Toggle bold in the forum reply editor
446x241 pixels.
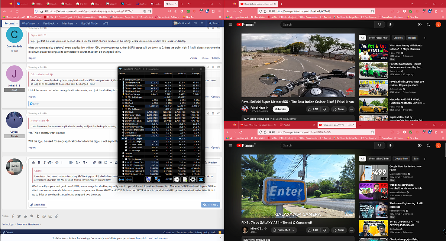[39, 162]
